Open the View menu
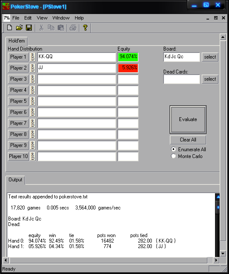The image size is (229, 274). (42, 18)
